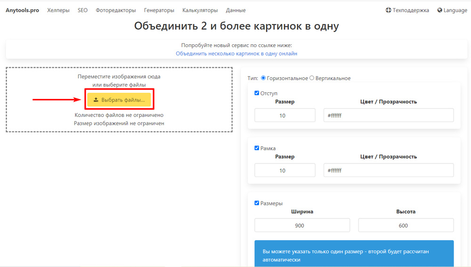471x267 pixels.
Task: Expand the Генераторы menu
Action: (159, 10)
